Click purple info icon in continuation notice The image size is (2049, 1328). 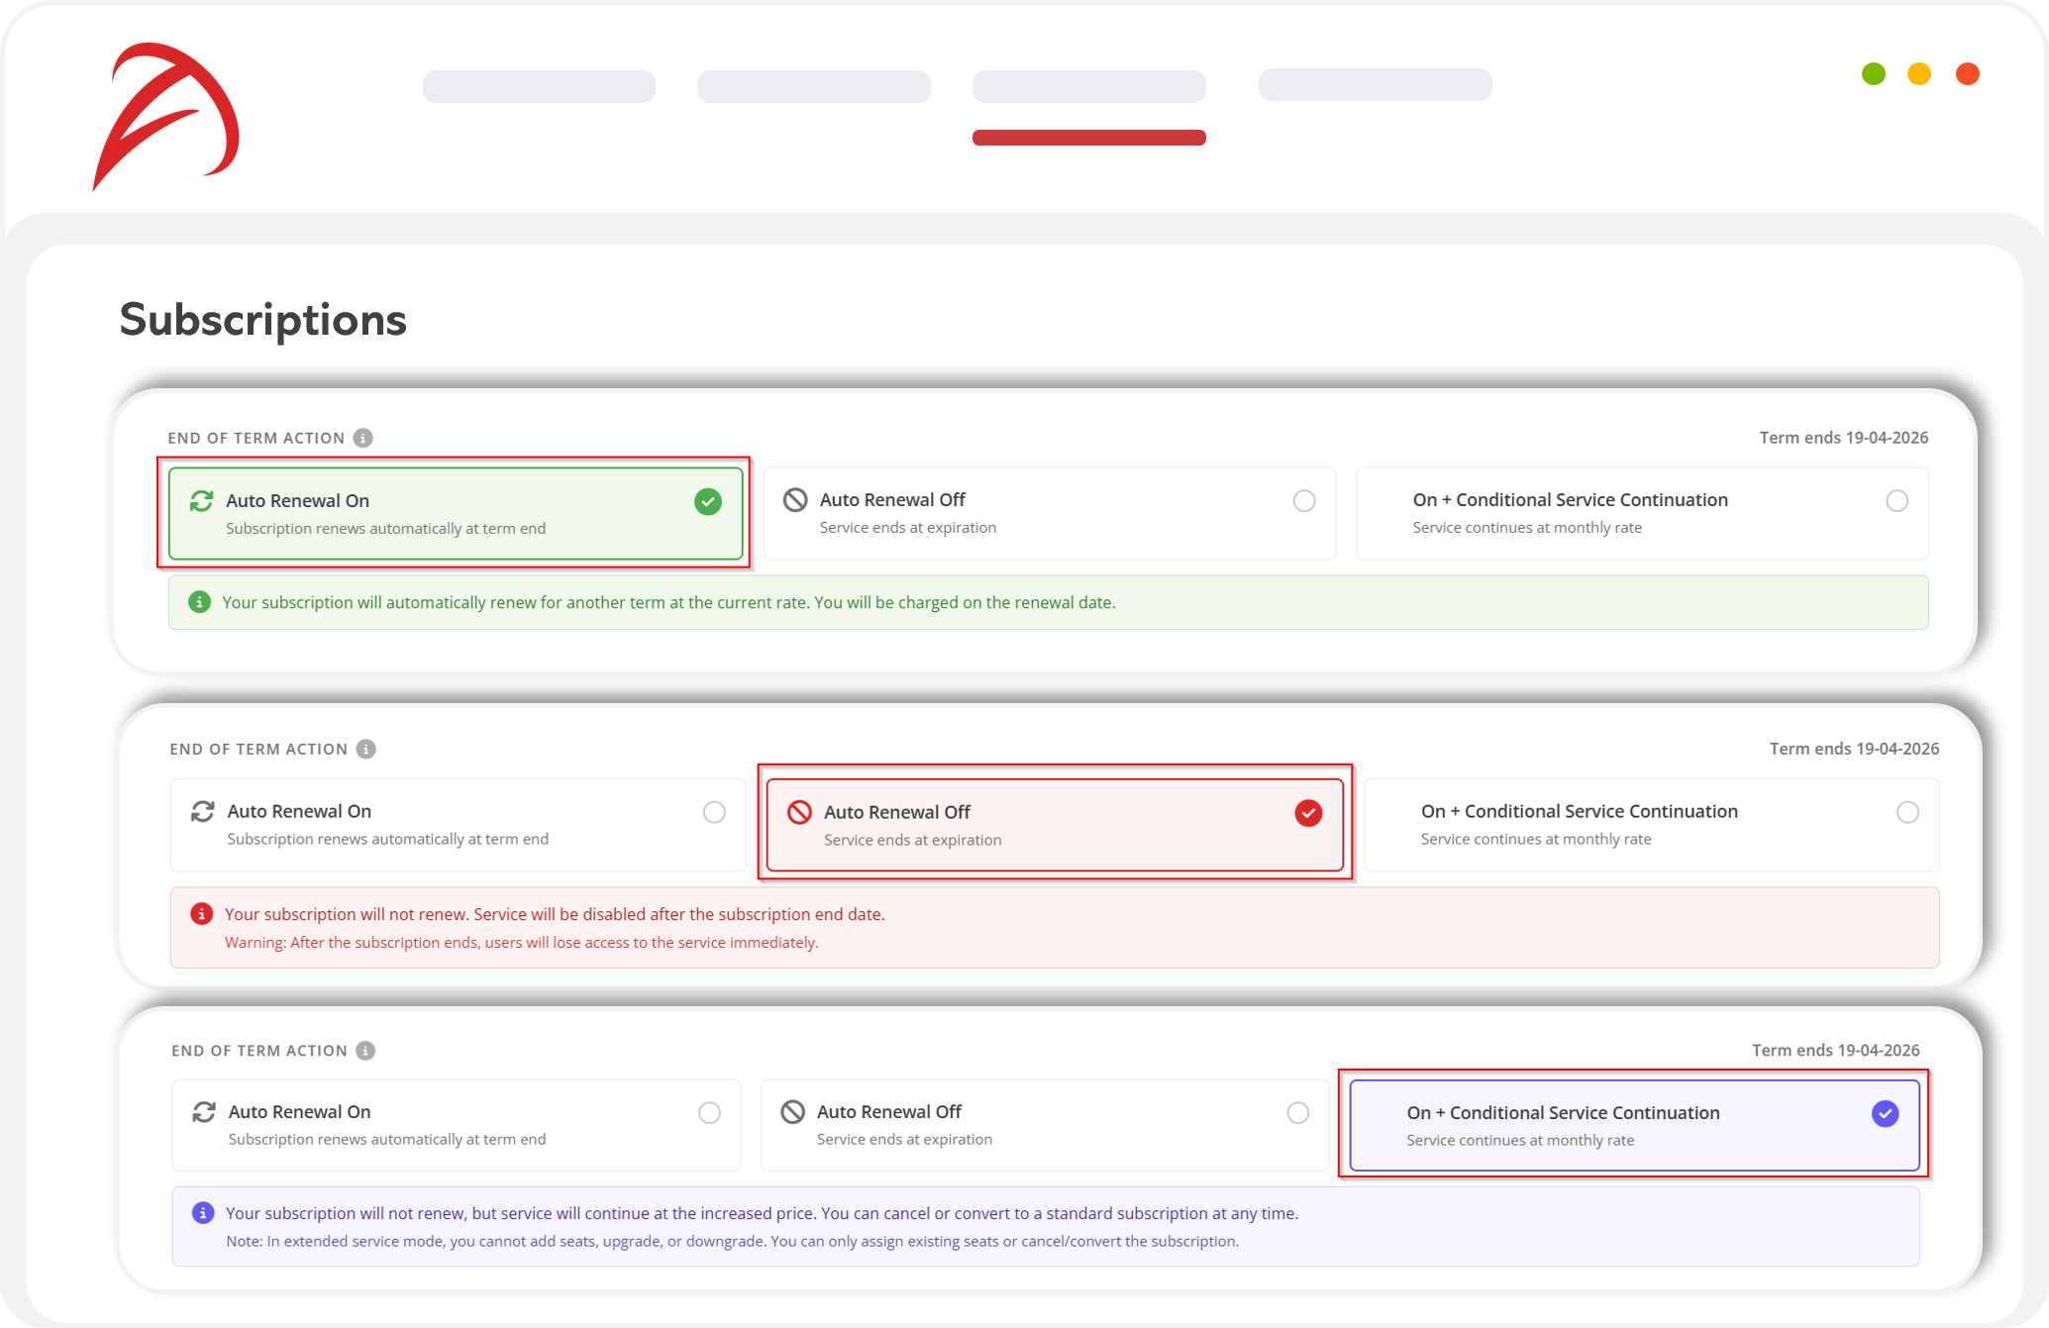click(x=203, y=1213)
